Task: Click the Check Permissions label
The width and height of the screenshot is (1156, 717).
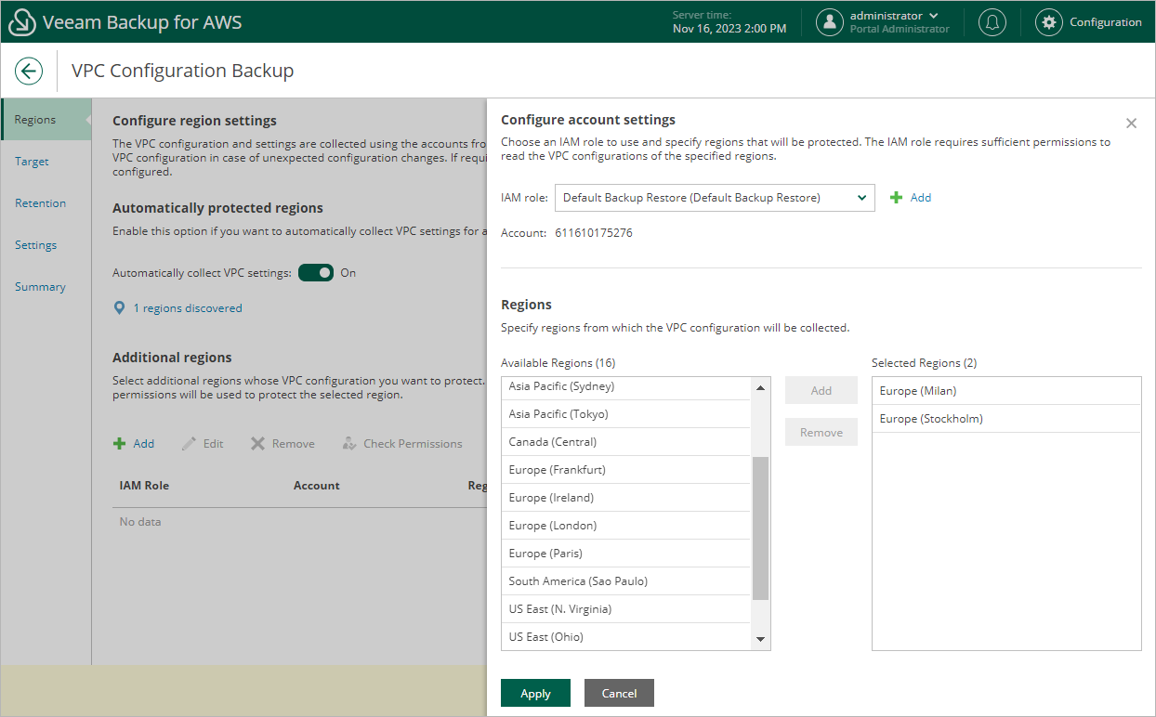Action: click(x=413, y=444)
